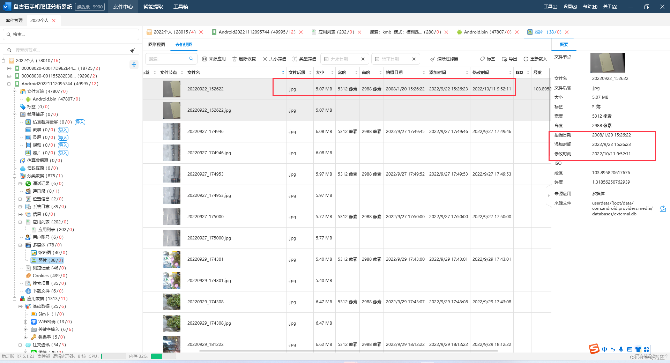Click the broom icon beside tree search

pyautogui.click(x=133, y=50)
